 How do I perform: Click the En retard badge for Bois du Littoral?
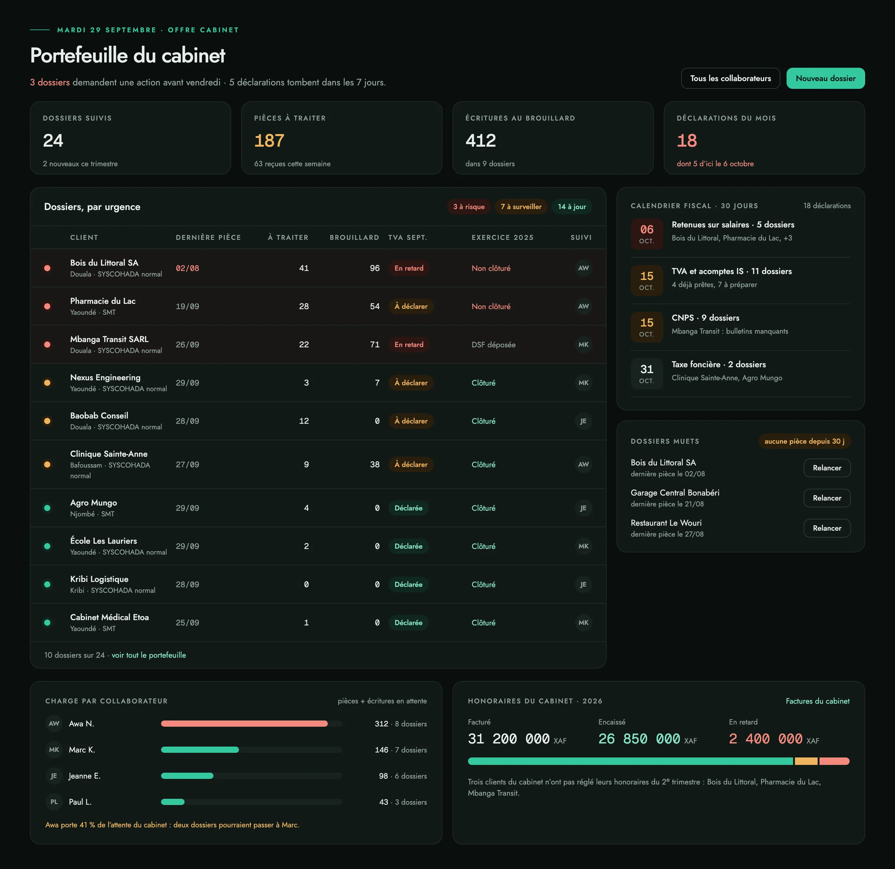click(409, 268)
